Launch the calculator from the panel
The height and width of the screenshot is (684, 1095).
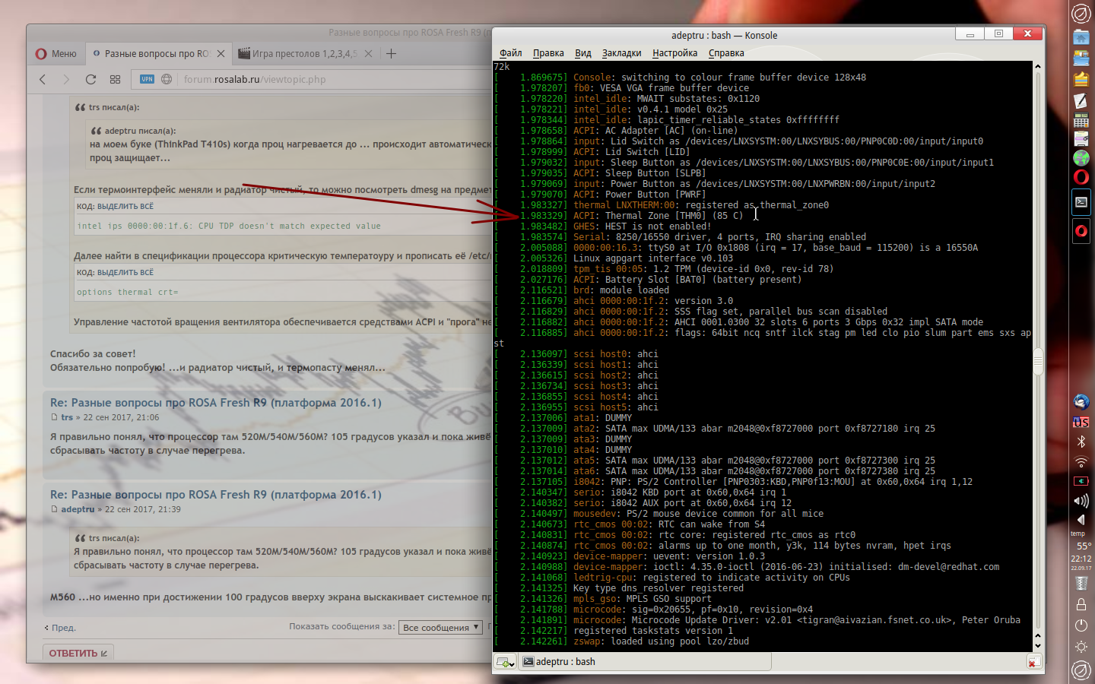1081,120
